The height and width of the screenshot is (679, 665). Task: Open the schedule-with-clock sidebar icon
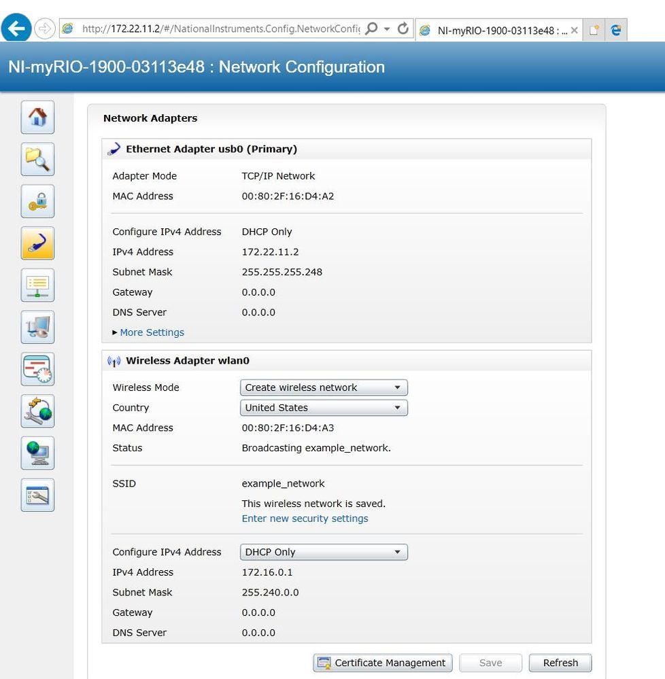[37, 369]
